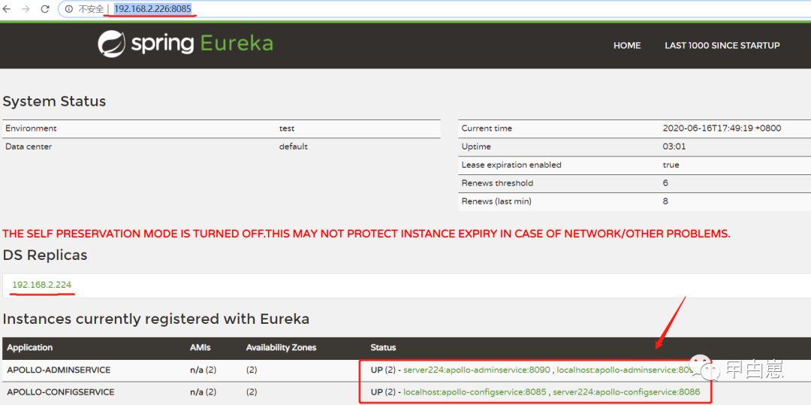
Task: Click the Renews (last min) label
Action: coord(496,201)
